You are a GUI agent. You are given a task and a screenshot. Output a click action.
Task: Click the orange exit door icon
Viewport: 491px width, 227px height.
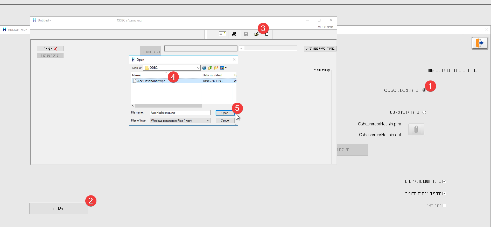tap(480, 43)
